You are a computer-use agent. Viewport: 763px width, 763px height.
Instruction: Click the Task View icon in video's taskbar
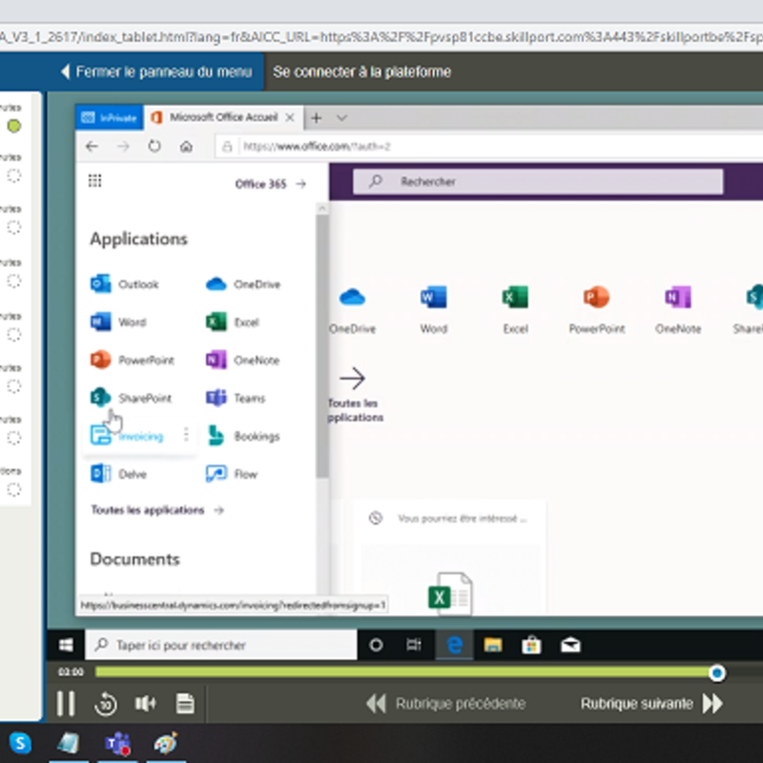click(x=414, y=646)
